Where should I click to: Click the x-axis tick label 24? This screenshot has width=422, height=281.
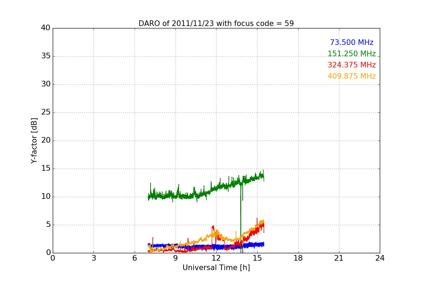380,258
